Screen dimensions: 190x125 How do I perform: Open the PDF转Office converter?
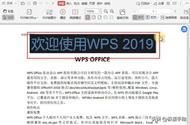click(29, 14)
